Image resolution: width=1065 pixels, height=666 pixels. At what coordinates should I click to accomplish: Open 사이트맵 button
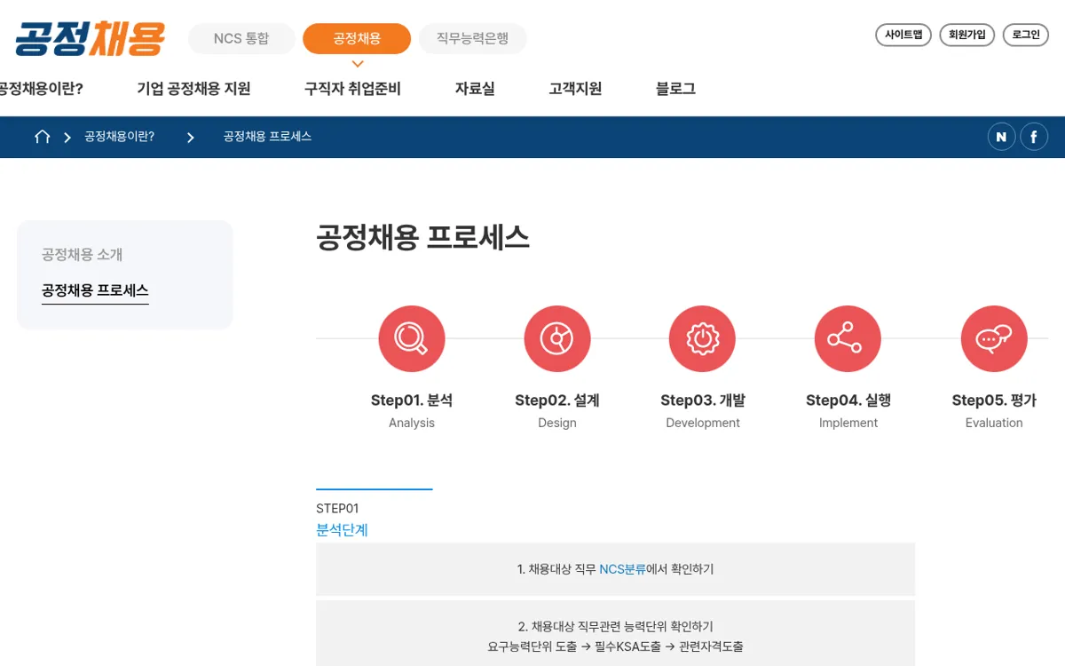click(x=903, y=35)
